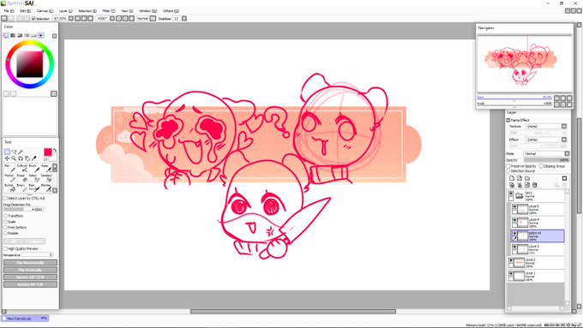Choose the Bucket fill tool
Viewport: 583px width, 328px height.
9,188
